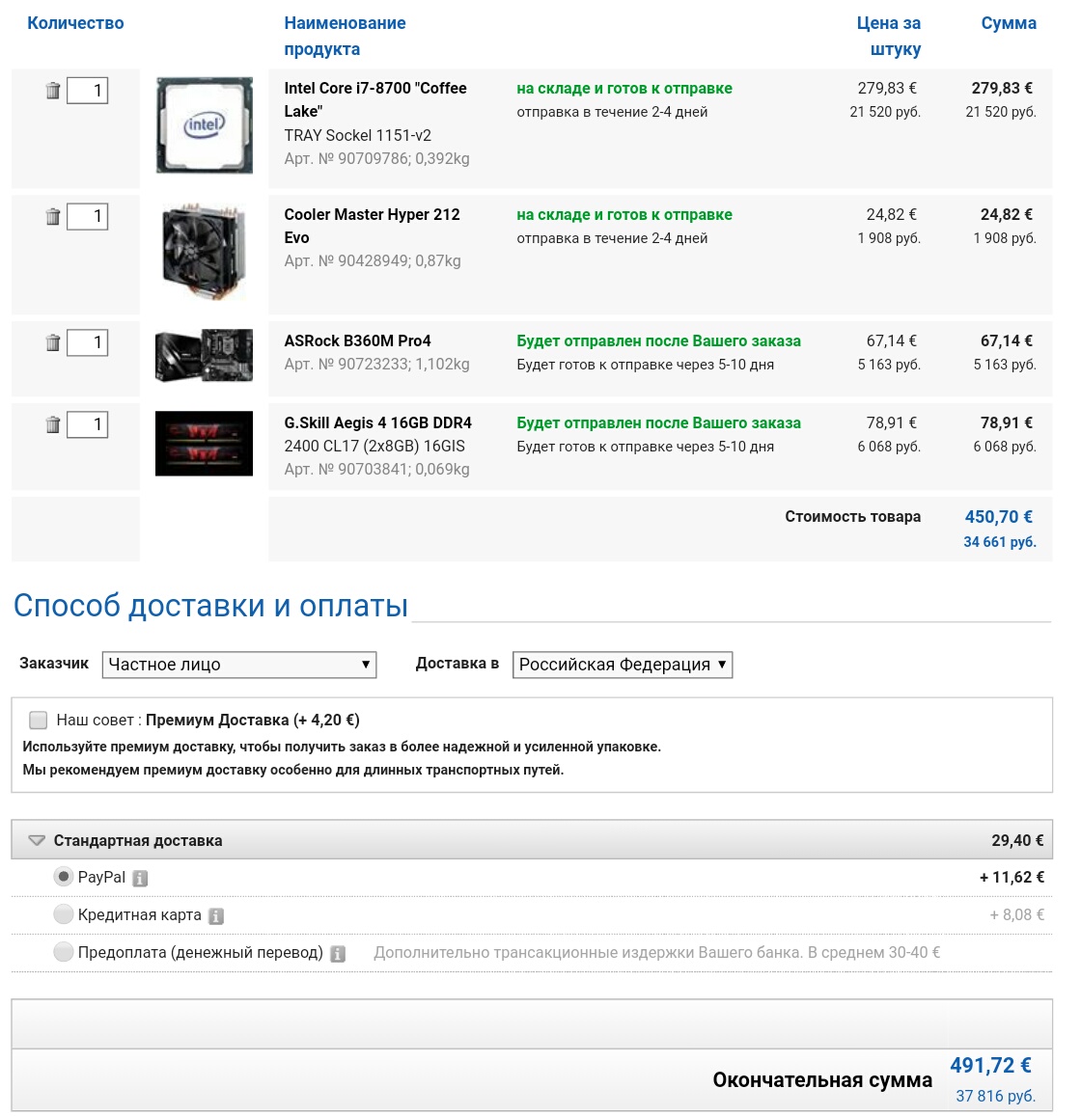Click the Окончательная сумма label
1081x1116 pixels.
coord(822,1080)
